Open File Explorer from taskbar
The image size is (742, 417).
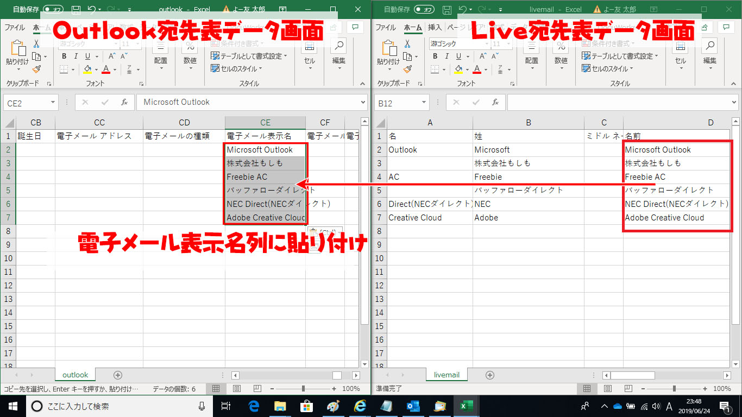280,406
